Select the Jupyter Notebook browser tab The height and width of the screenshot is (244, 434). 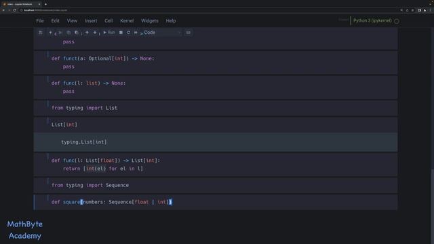21,4
